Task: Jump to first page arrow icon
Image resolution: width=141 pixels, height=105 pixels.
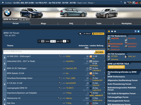Action: pyautogui.click(x=39, y=41)
